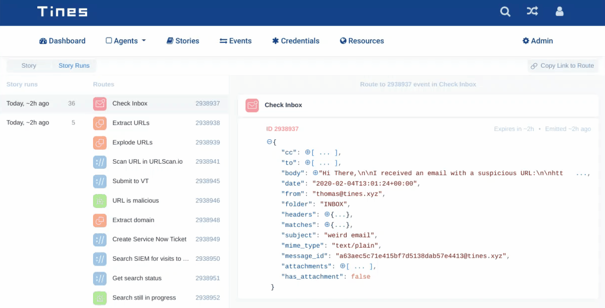
Task: Click the Scan URL in URLScan.io icon
Action: tap(100, 162)
